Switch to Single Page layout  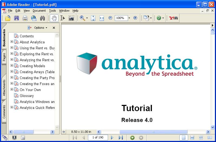[x=184, y=137]
